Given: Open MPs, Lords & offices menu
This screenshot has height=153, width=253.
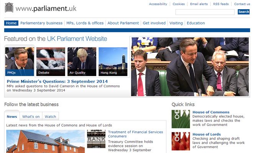Looking at the screenshot, I should pyautogui.click(x=85, y=23).
